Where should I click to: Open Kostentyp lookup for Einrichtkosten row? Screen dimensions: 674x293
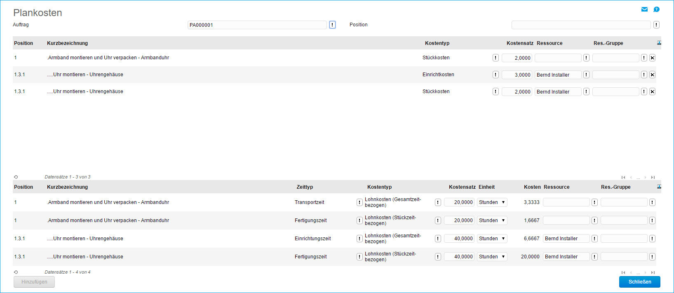tap(496, 75)
